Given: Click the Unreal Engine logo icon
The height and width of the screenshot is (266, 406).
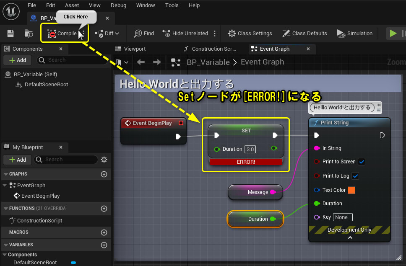Looking at the screenshot, I should [10, 11].
